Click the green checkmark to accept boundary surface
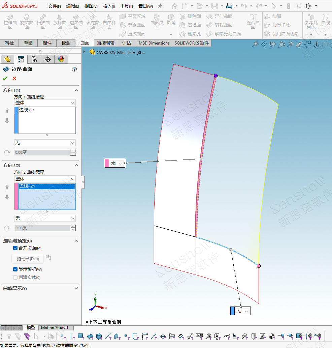This screenshot has height=348, width=332. [5, 78]
